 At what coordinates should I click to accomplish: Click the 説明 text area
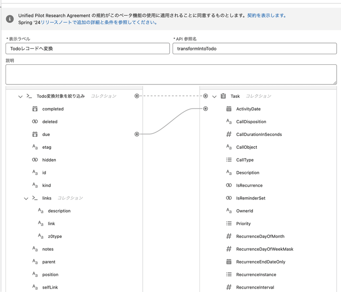(171, 74)
